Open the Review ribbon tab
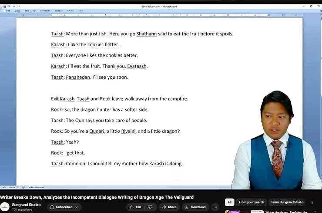 [x=70, y=11]
